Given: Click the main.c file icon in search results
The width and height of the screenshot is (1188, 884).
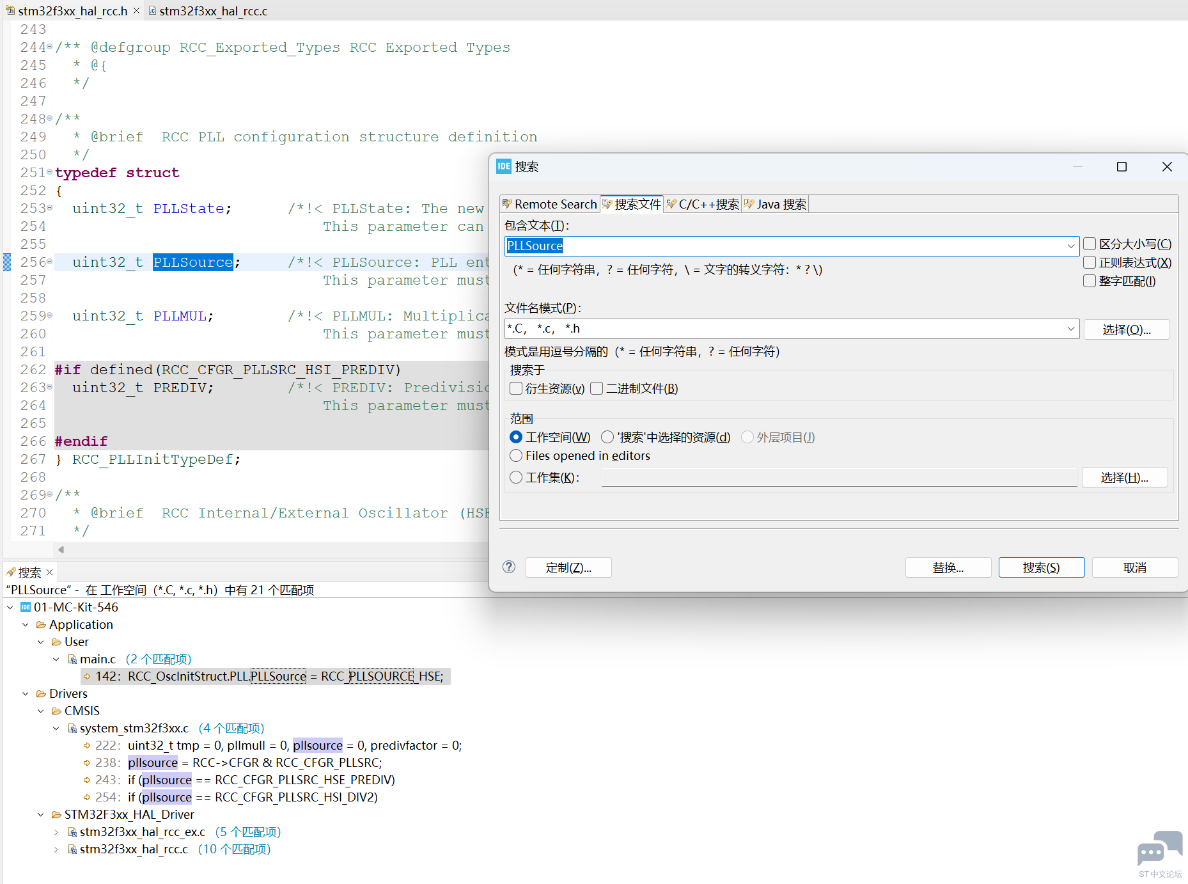Looking at the screenshot, I should 72,659.
